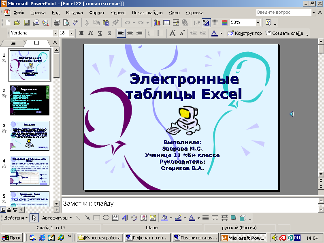324x243 pixels.
Task: Open the font size 18 dropdown
Action: [x=71, y=33]
